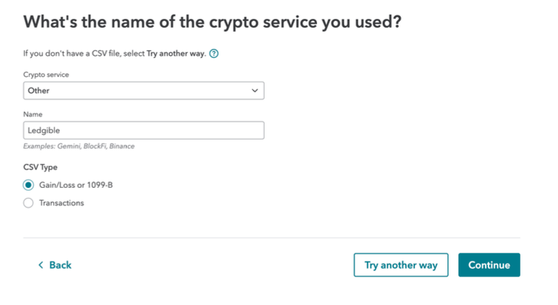Choose the 'Gain/Loss or 1099-B' option label
The height and width of the screenshot is (305, 558).
click(x=76, y=185)
